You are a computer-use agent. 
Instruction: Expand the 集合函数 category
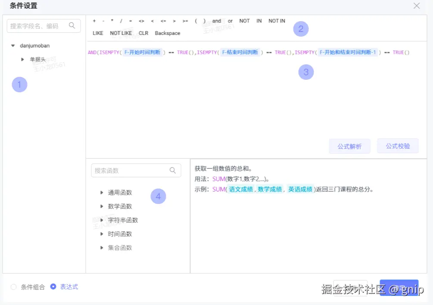tap(102, 248)
